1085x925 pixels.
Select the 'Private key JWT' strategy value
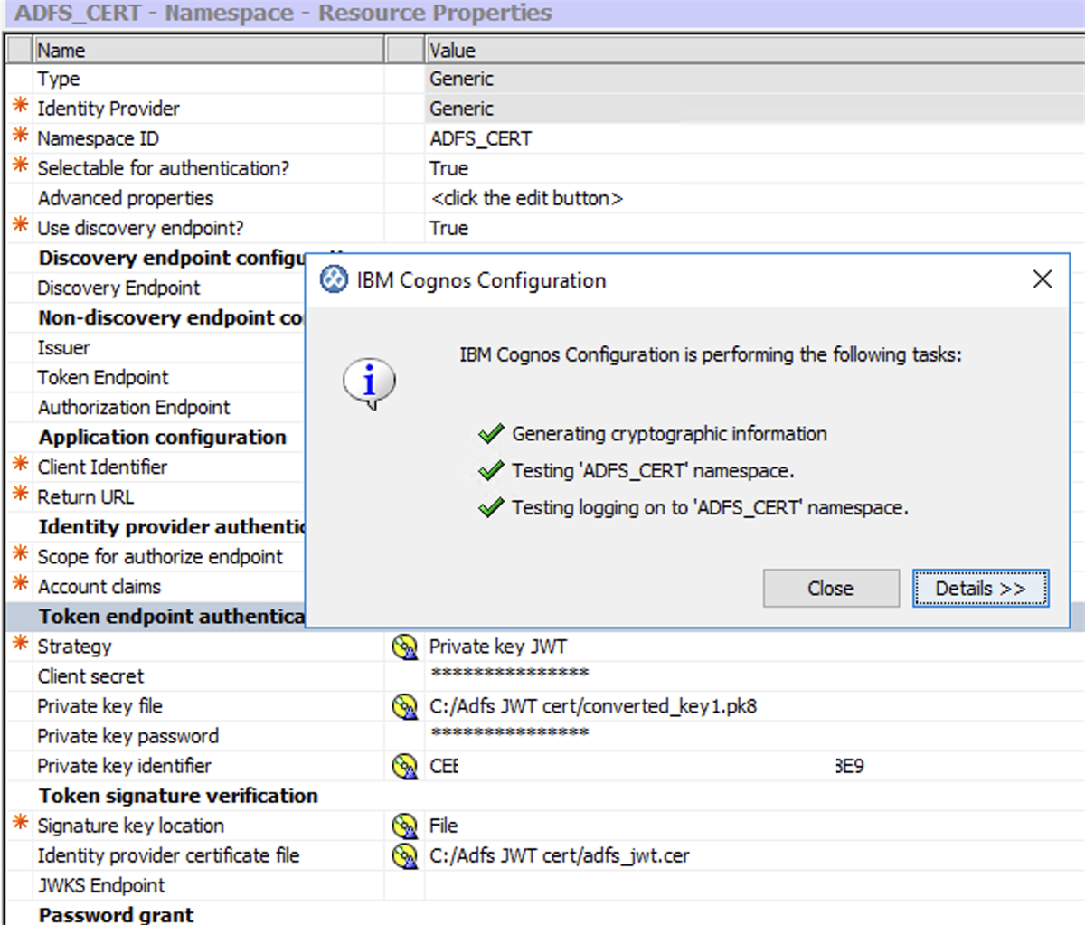(x=498, y=647)
